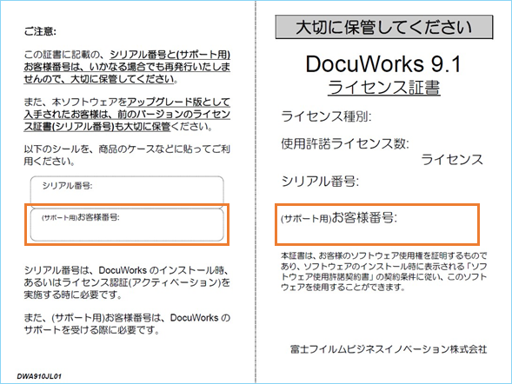Click the paragraph starting '以下のシールを'

point(127,155)
